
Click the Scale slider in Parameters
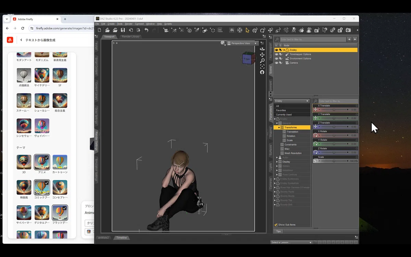coord(334,161)
